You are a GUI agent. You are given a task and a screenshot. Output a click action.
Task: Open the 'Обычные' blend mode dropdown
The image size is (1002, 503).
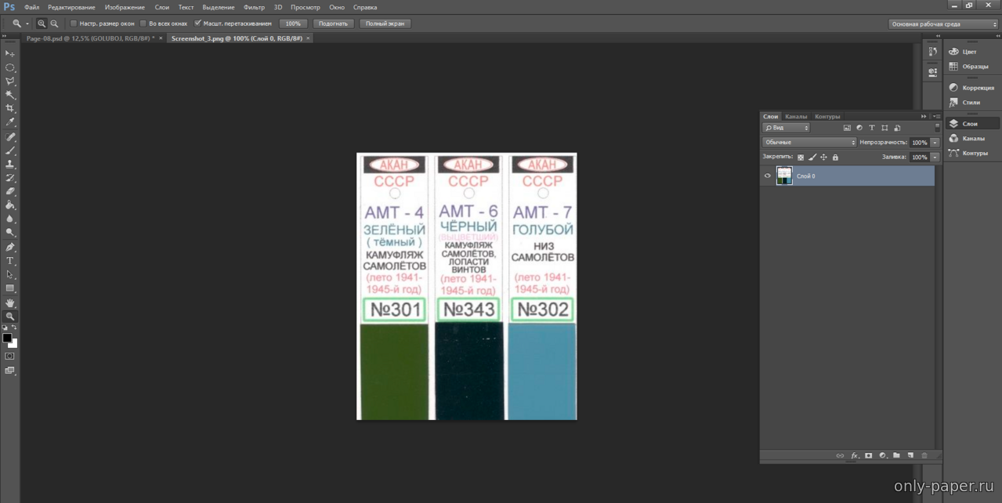809,143
